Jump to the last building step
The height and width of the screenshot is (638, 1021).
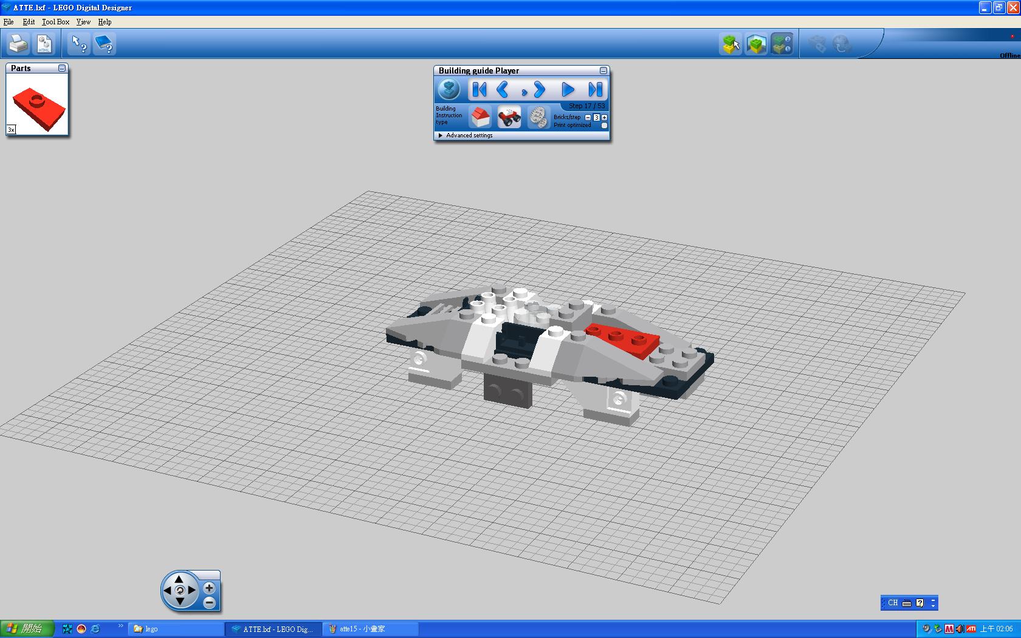[595, 90]
